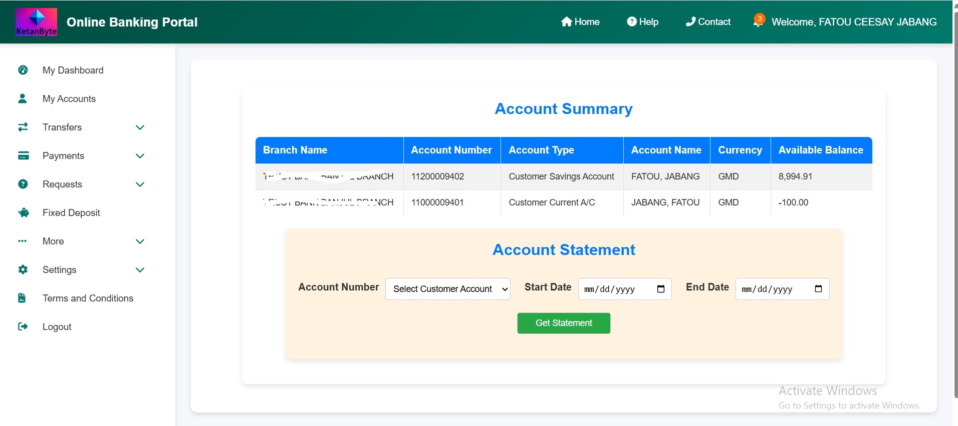Go to My Accounts

(69, 98)
